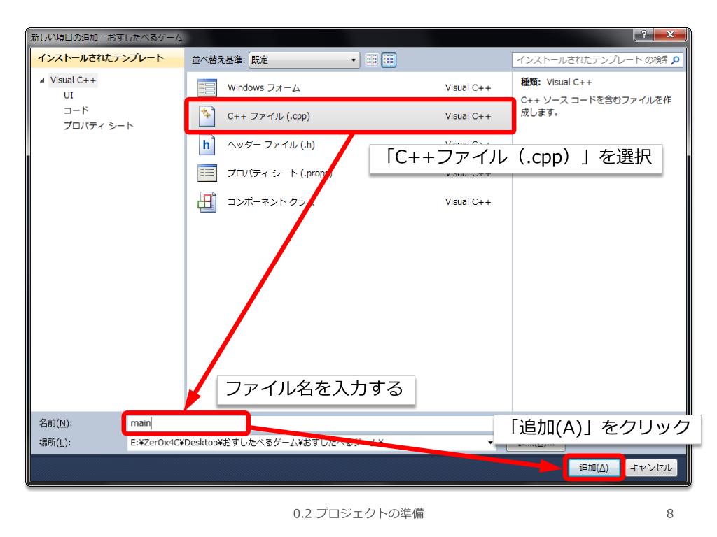Switch to small icons view

[372, 60]
